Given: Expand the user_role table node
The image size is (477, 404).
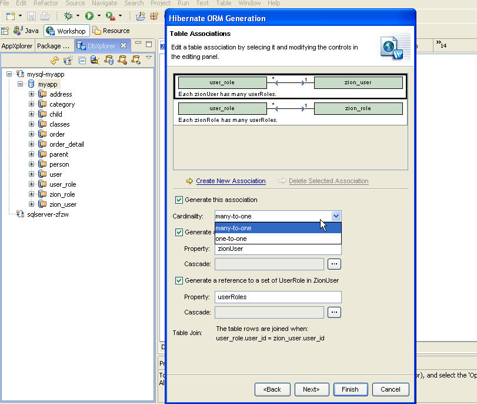Looking at the screenshot, I should [x=31, y=184].
